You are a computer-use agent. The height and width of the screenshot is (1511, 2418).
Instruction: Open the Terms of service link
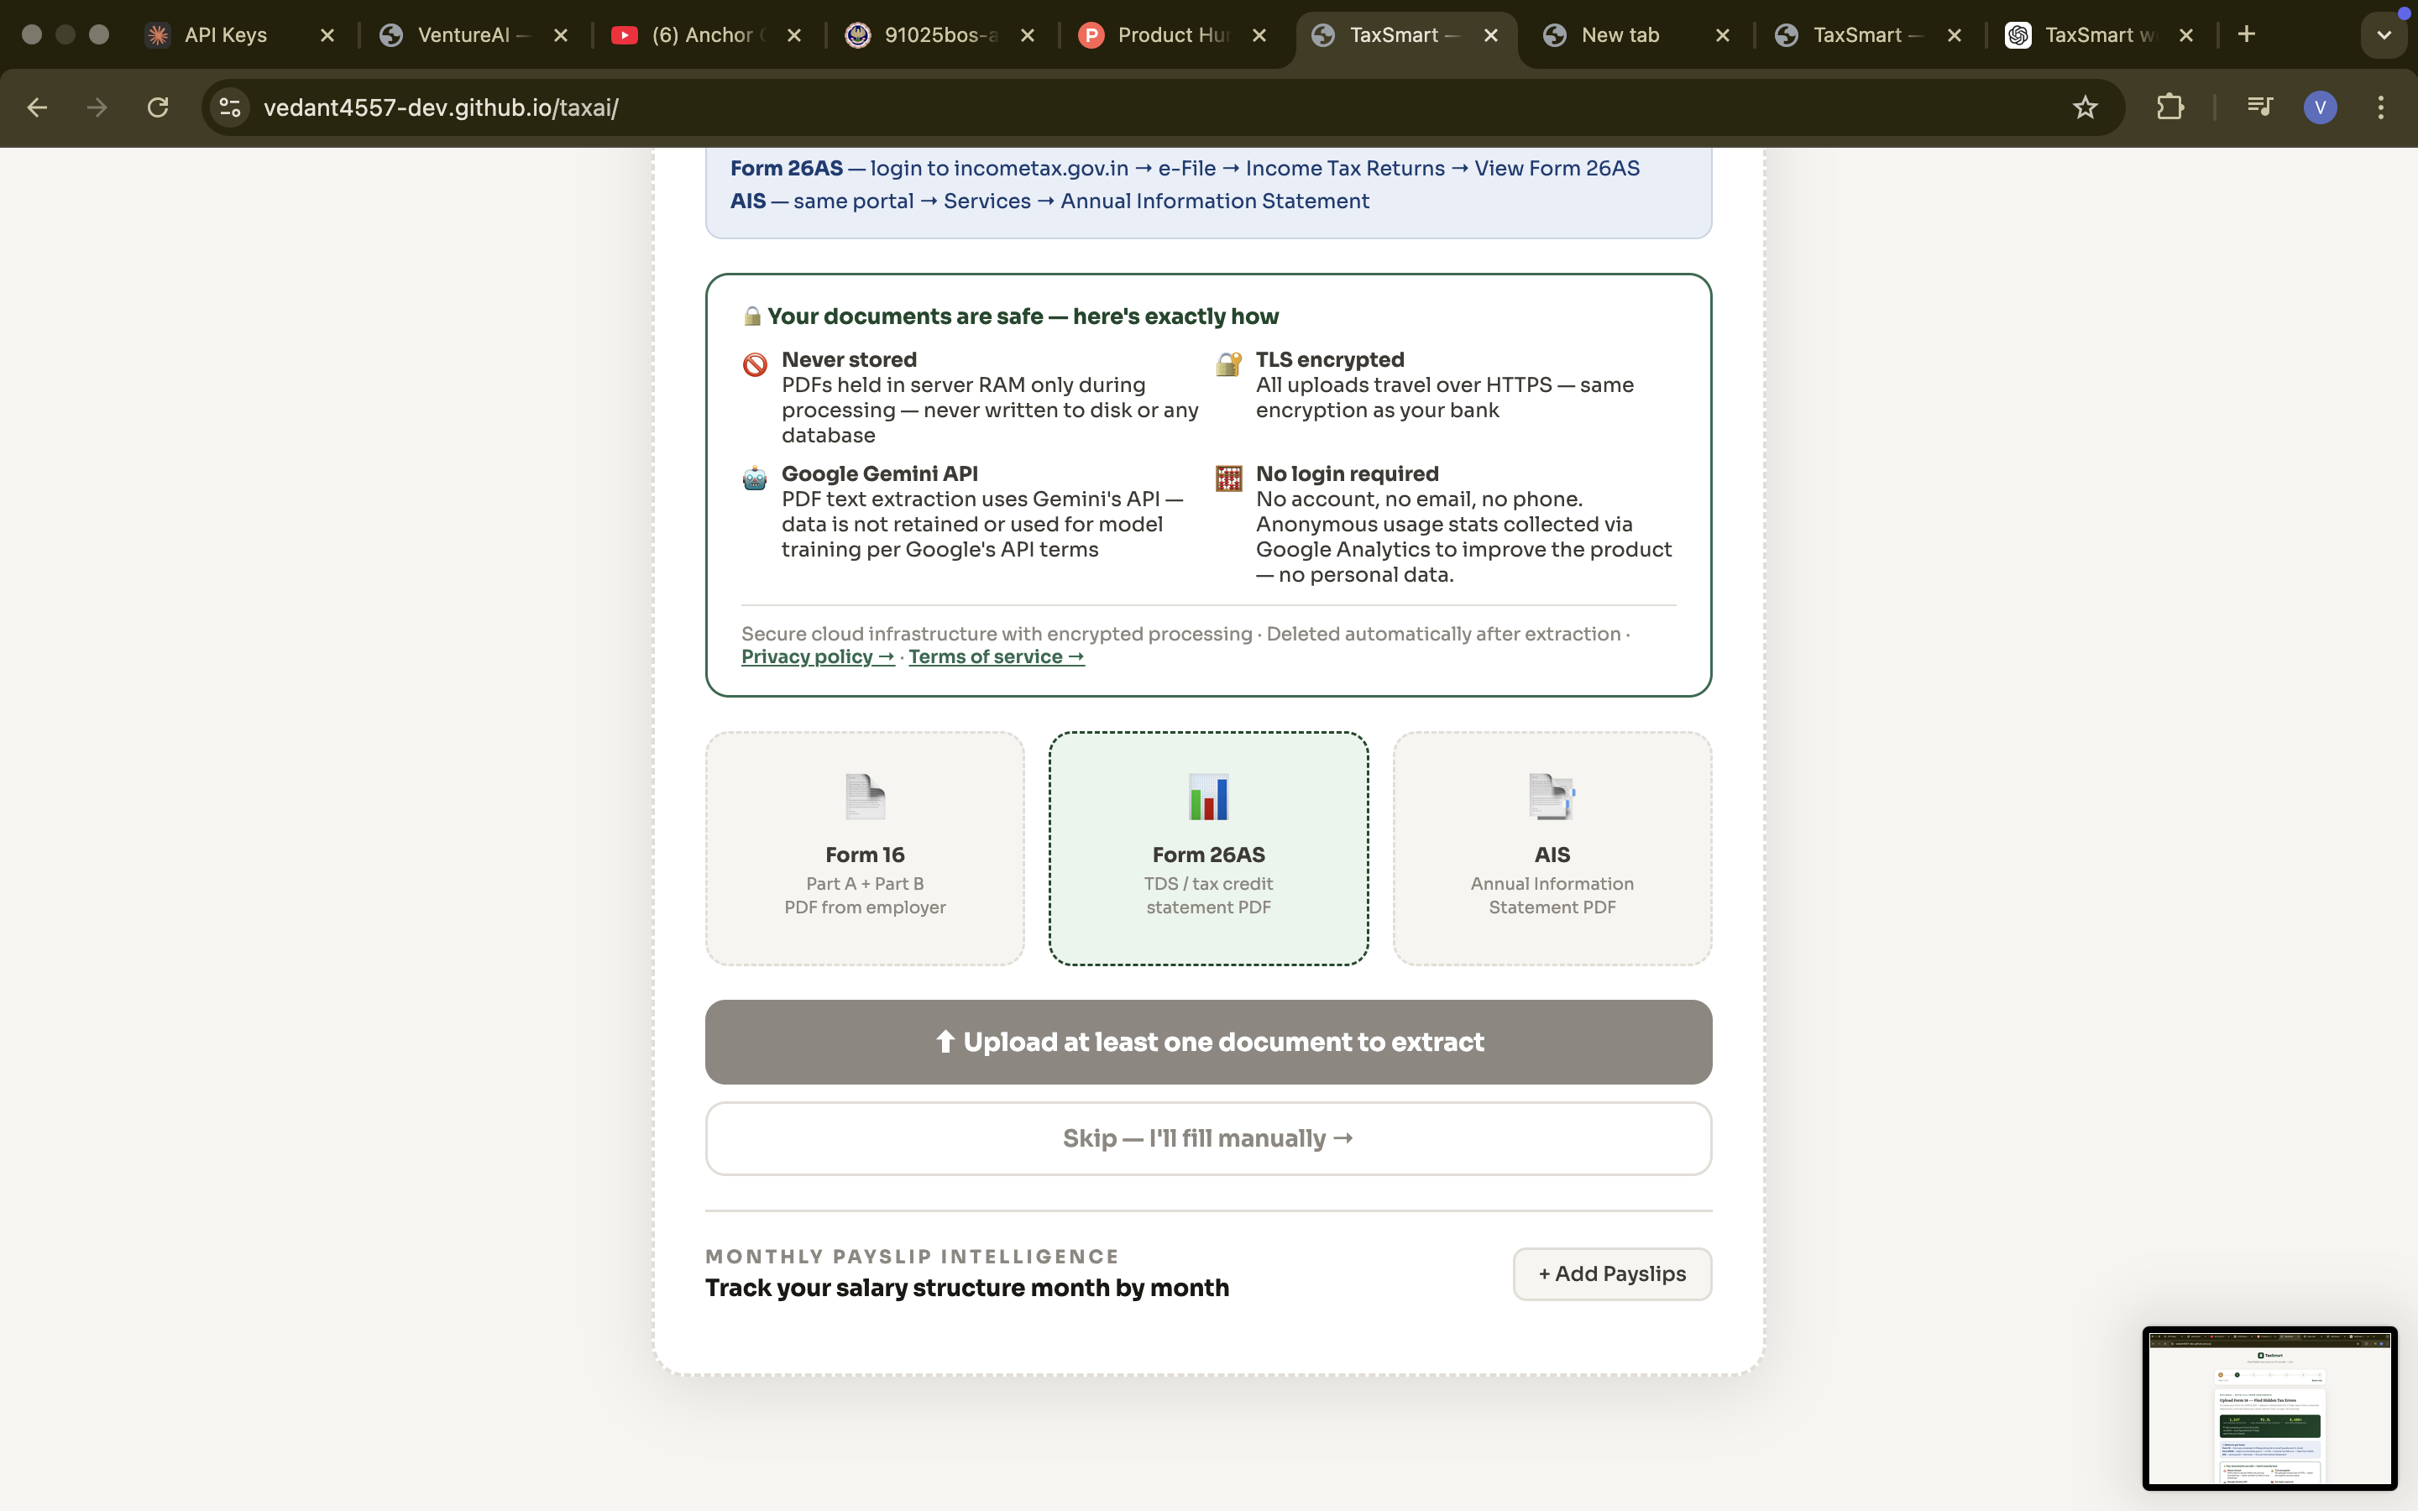pos(995,656)
